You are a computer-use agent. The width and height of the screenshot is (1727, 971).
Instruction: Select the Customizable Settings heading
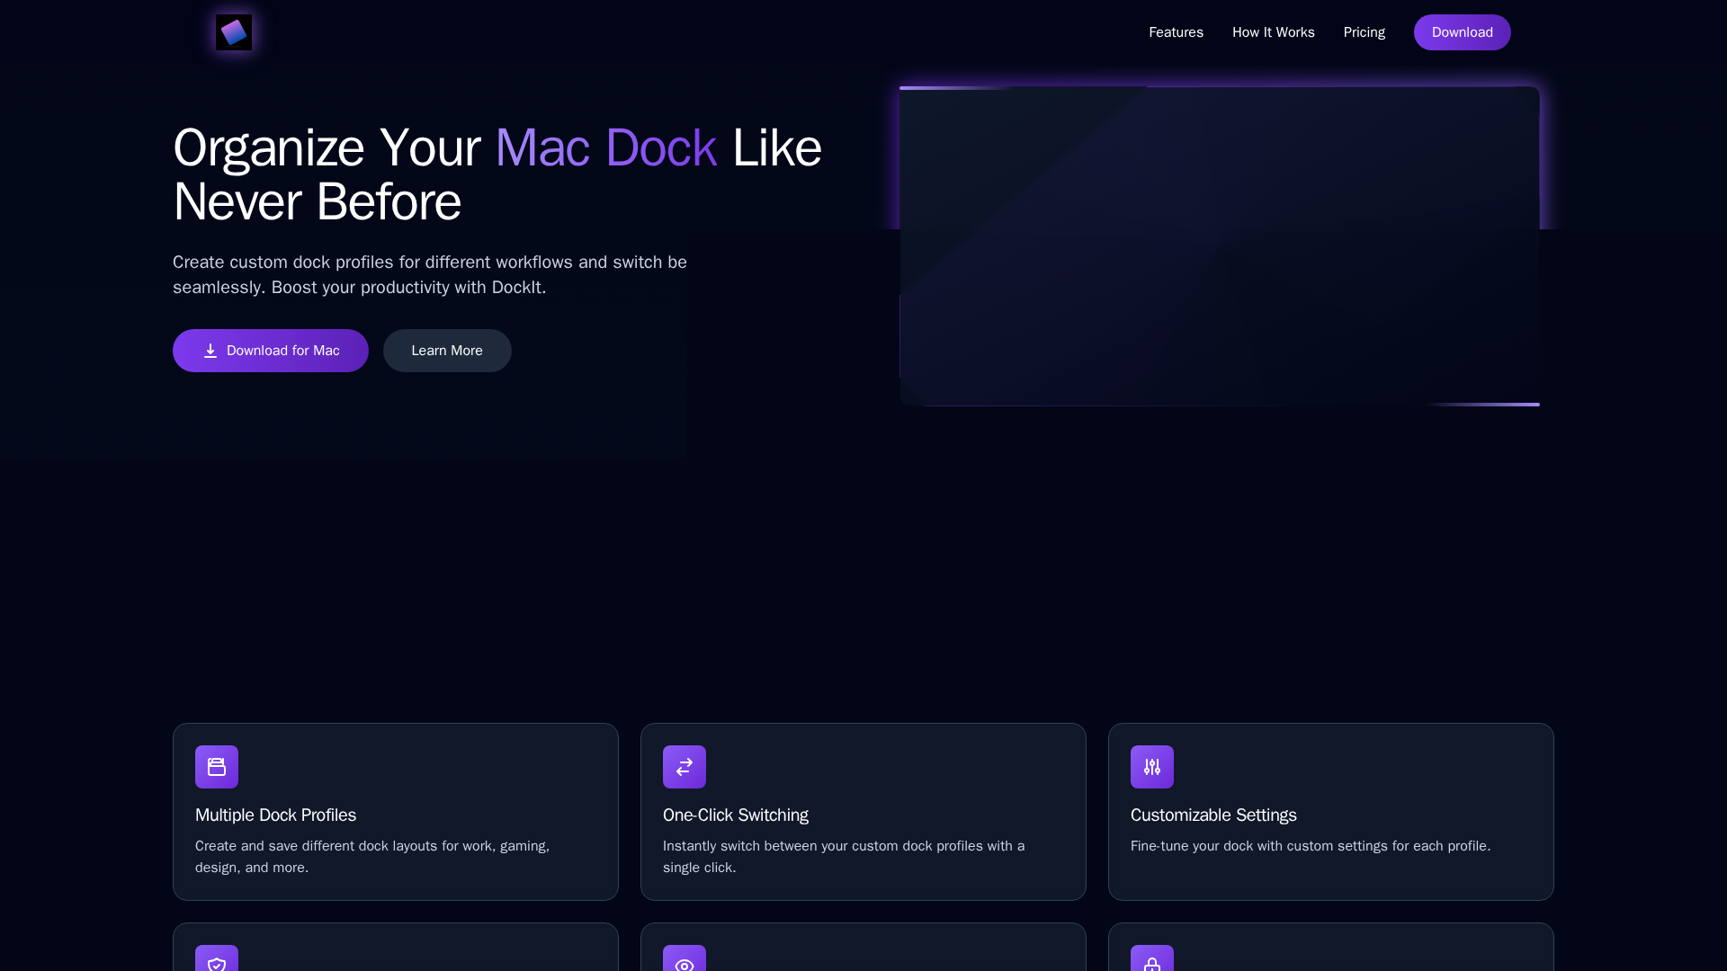tap(1213, 815)
